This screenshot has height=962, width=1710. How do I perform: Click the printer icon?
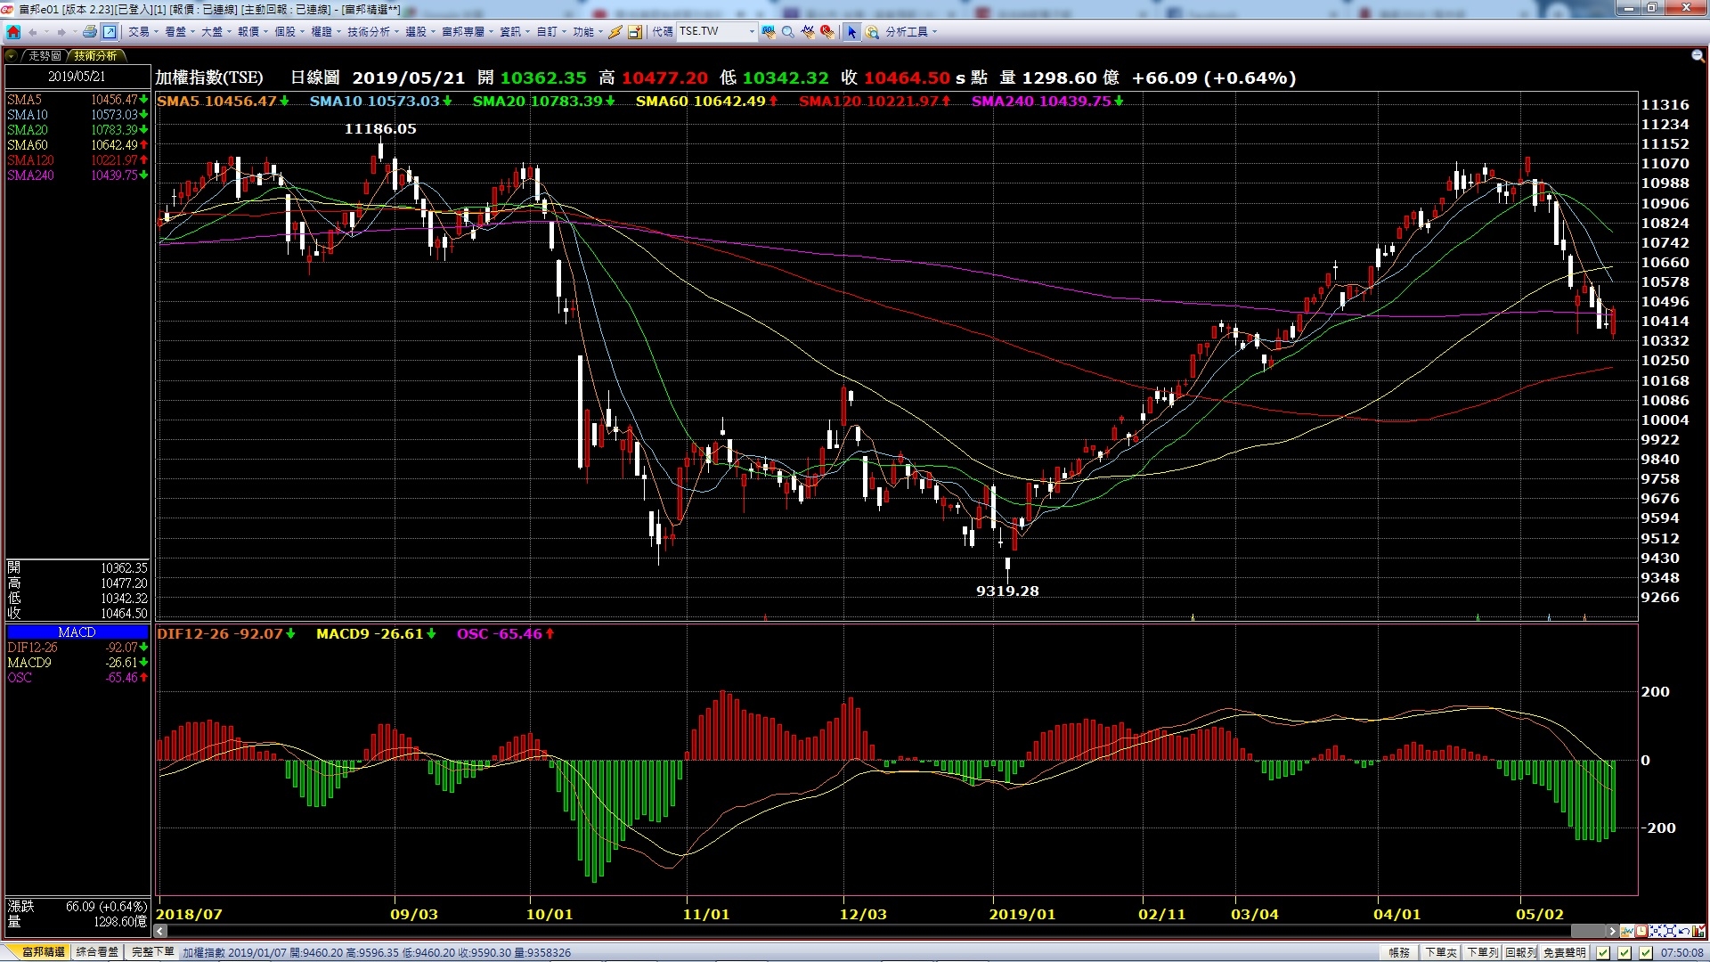pos(89,32)
